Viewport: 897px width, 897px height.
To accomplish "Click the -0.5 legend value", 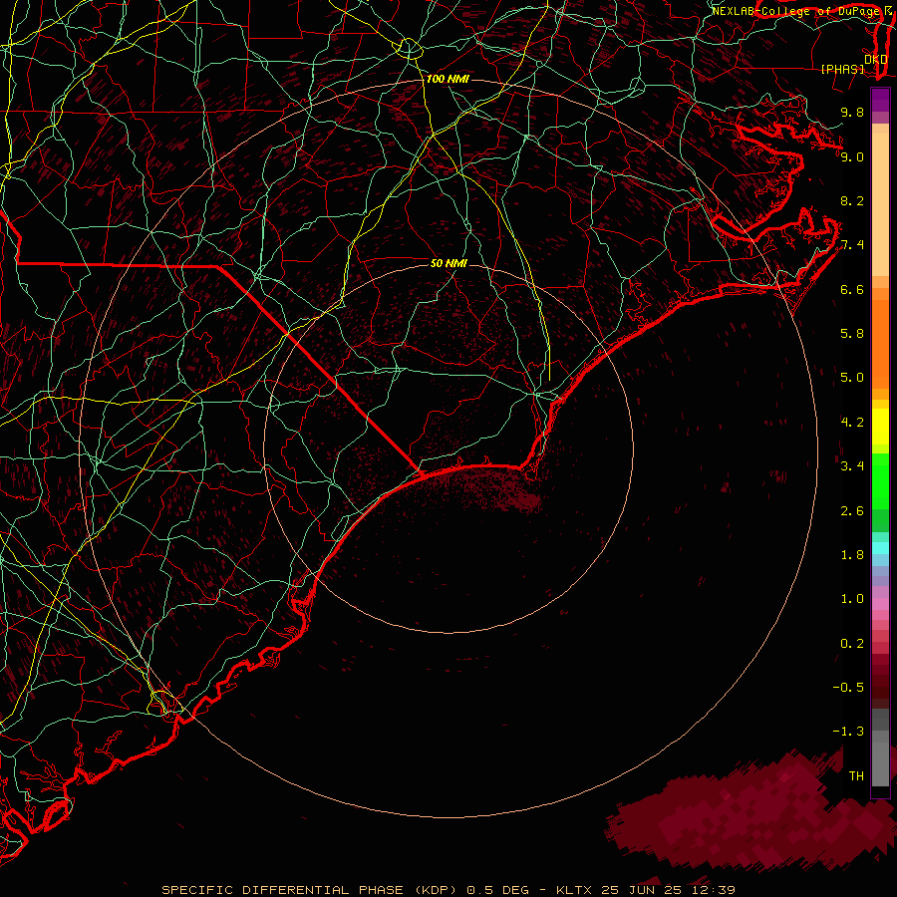I will pyautogui.click(x=848, y=688).
